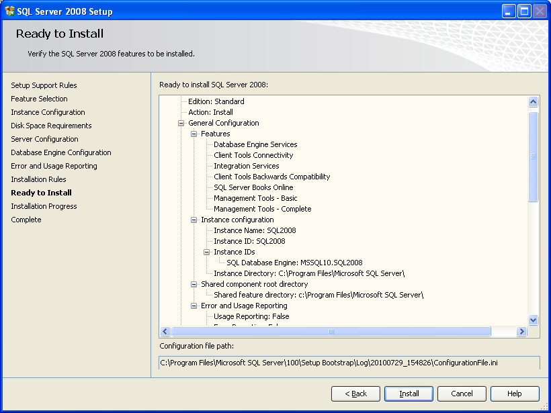
Task: Cancel the SQL Server setup
Action: click(462, 394)
